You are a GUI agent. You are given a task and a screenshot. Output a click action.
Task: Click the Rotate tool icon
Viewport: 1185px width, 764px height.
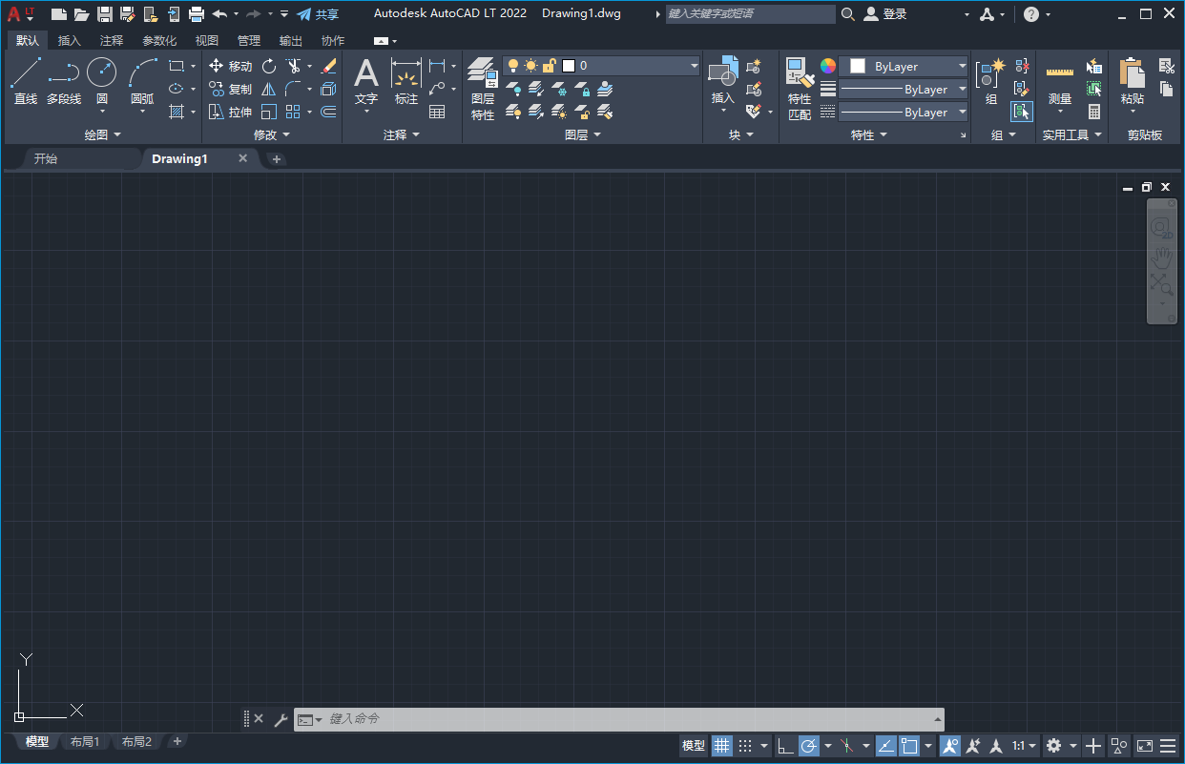(x=269, y=66)
